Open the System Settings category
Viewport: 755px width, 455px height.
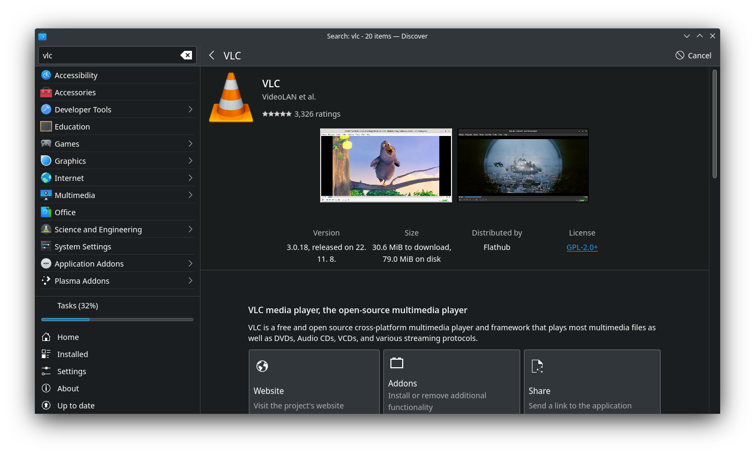117,246
